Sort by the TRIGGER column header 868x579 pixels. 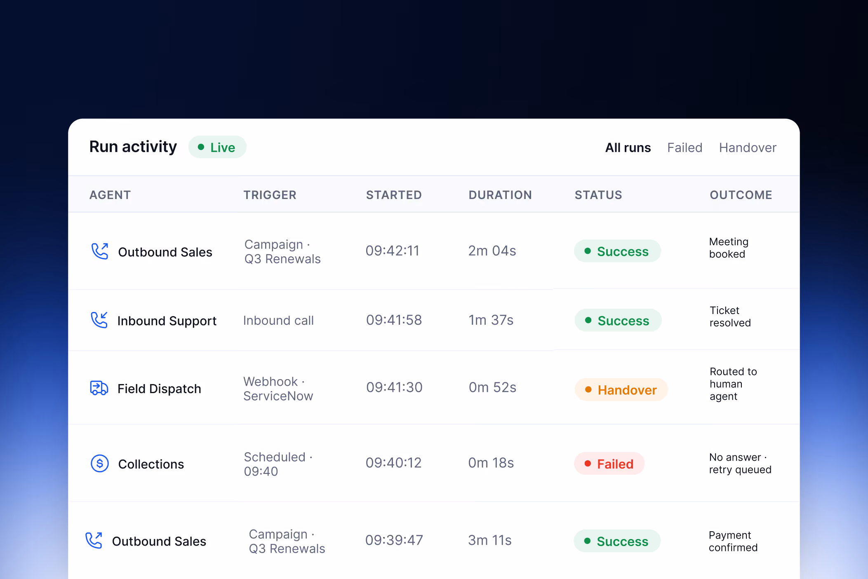[x=270, y=195]
